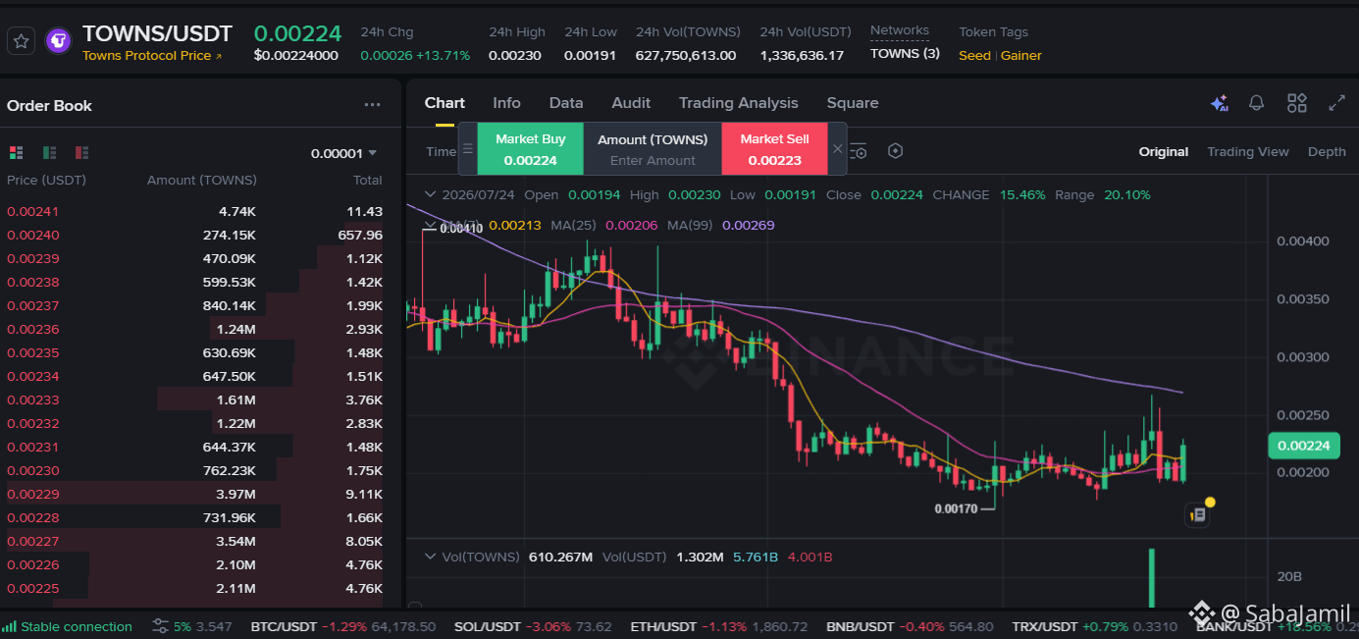Open the Data tab
The image size is (1359, 639).
click(566, 103)
